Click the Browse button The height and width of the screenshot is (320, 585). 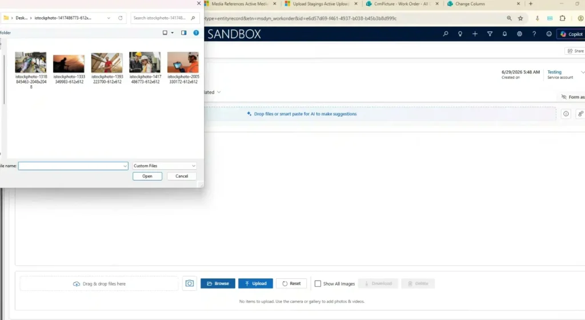point(218,283)
